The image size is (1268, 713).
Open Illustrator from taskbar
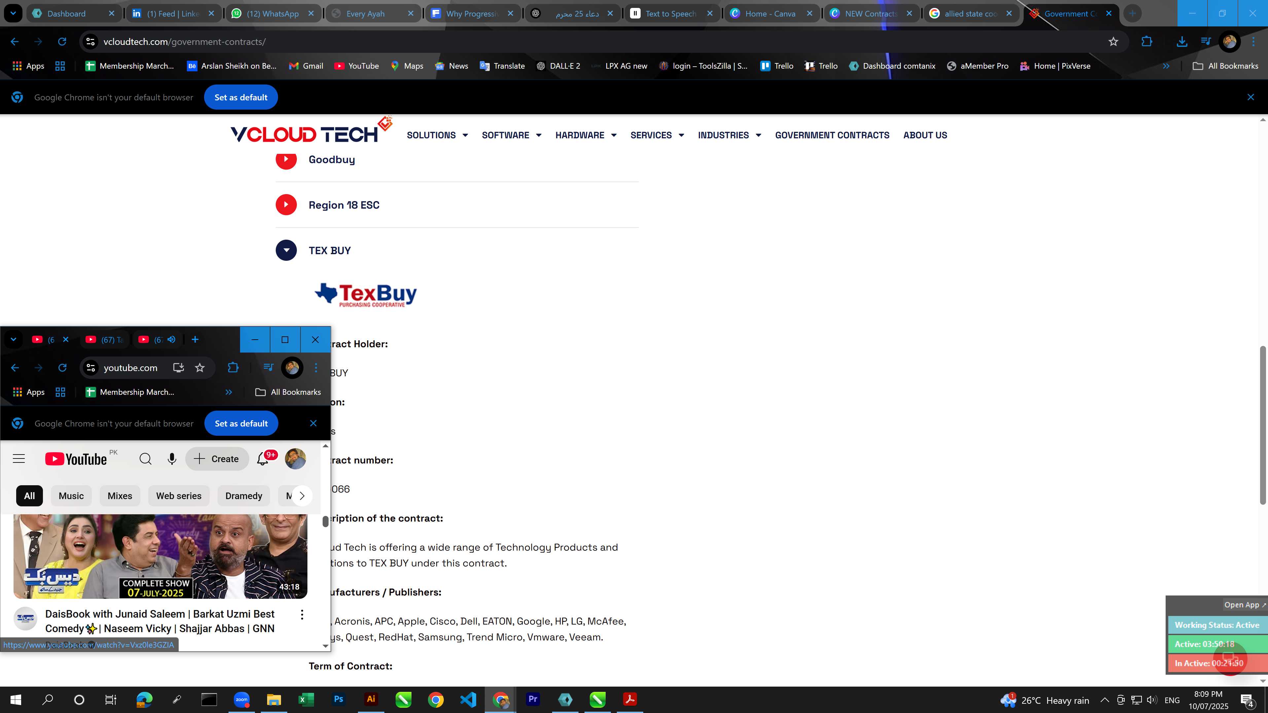coord(371,700)
